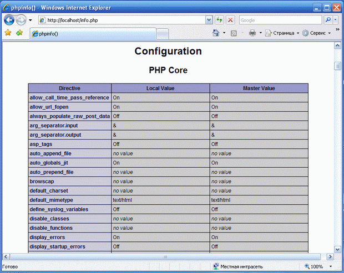The height and width of the screenshot is (273, 344).
Task: Click the browser Forward button
Action: click(x=21, y=20)
